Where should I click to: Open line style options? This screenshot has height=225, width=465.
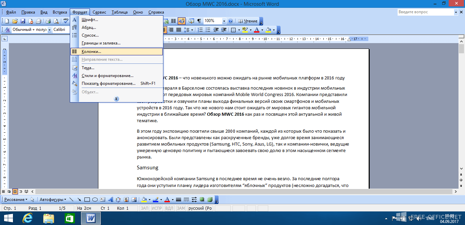(179, 200)
